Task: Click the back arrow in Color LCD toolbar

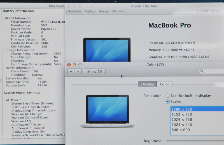Action: coord(71,71)
